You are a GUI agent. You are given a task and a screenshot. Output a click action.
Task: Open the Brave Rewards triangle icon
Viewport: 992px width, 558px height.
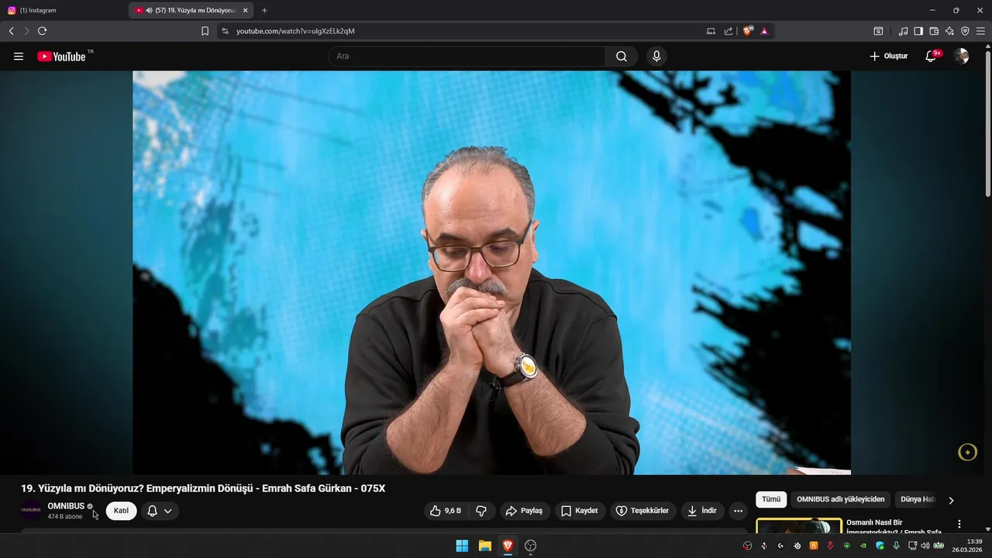(764, 31)
